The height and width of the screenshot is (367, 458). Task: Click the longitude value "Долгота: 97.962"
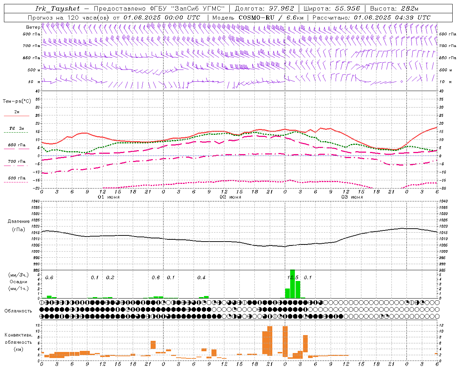[x=264, y=9]
